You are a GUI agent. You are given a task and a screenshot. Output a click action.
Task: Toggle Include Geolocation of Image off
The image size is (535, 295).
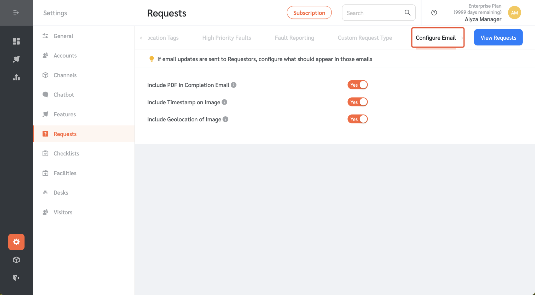click(x=357, y=119)
